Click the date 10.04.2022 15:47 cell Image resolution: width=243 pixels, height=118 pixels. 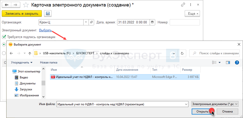127,77
